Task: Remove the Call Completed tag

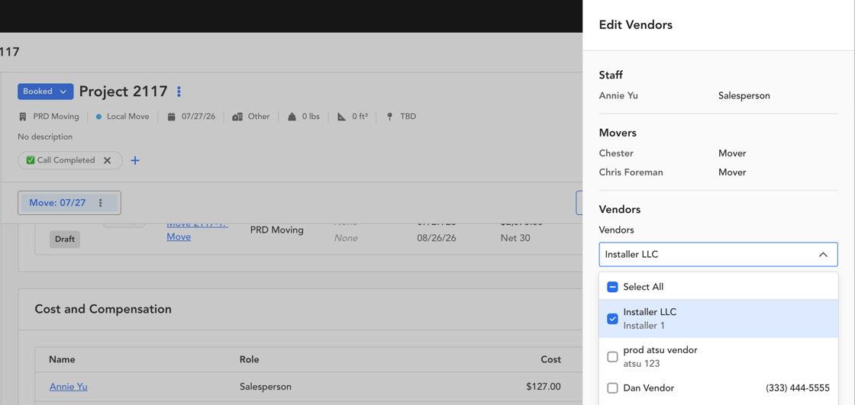Action: [x=108, y=160]
